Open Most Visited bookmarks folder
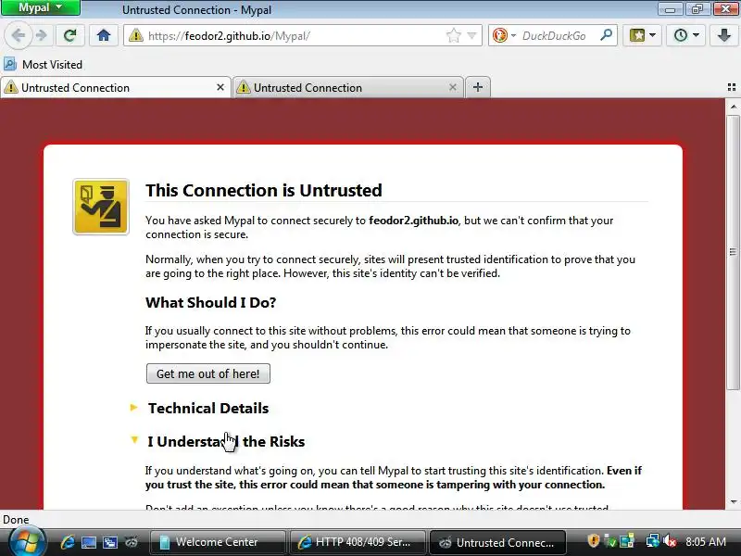Viewport: 741px width, 556px height. point(43,64)
